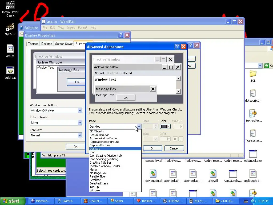Choose Icon Spacing (Horizontal) from Item list

115,156
